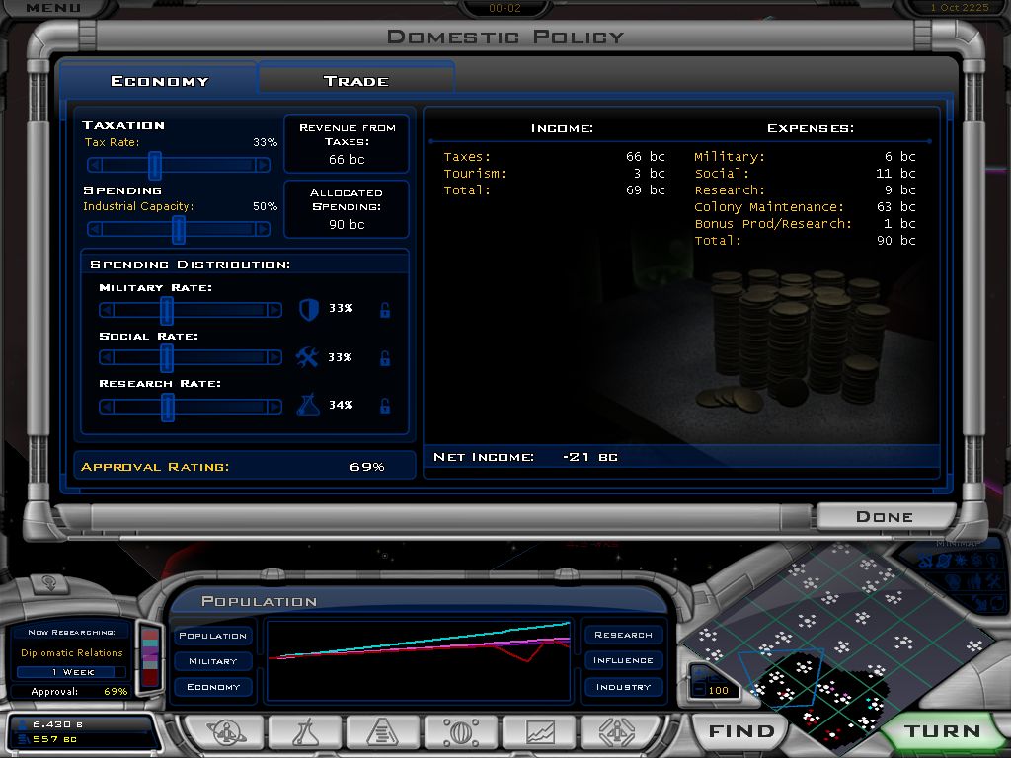Click the minimap zoom value 100
Screen dimensions: 1011x758
point(719,690)
